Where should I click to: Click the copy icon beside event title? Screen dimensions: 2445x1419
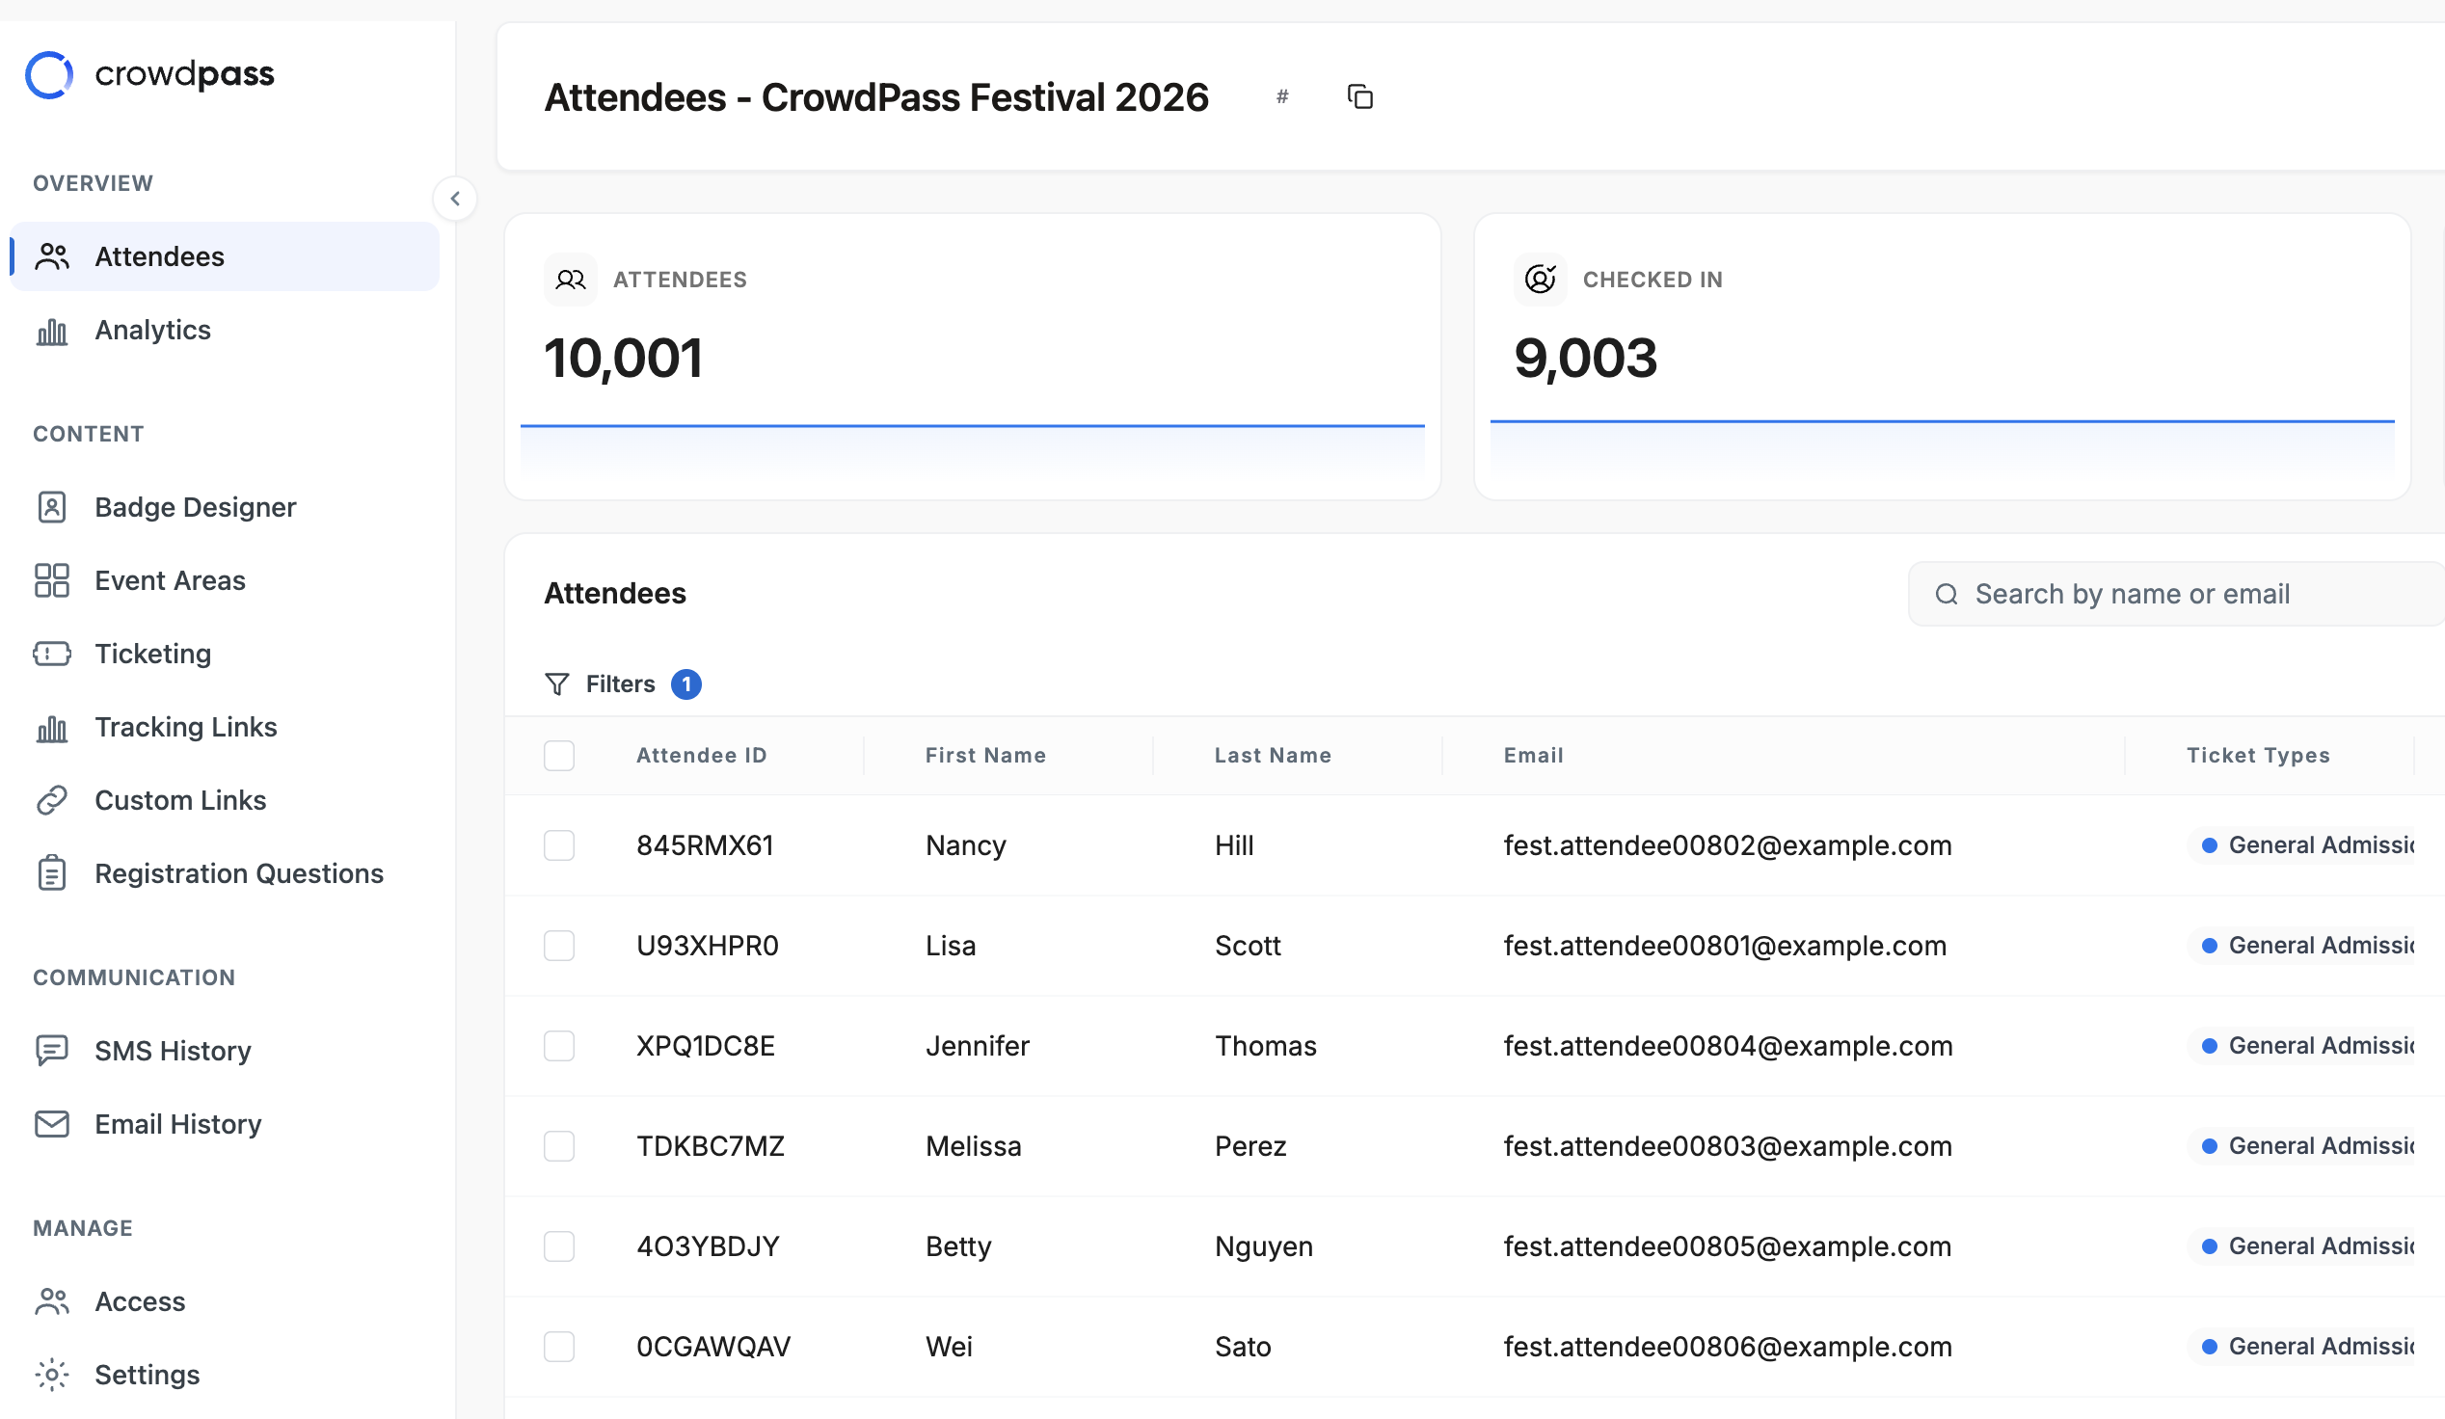pos(1360,96)
